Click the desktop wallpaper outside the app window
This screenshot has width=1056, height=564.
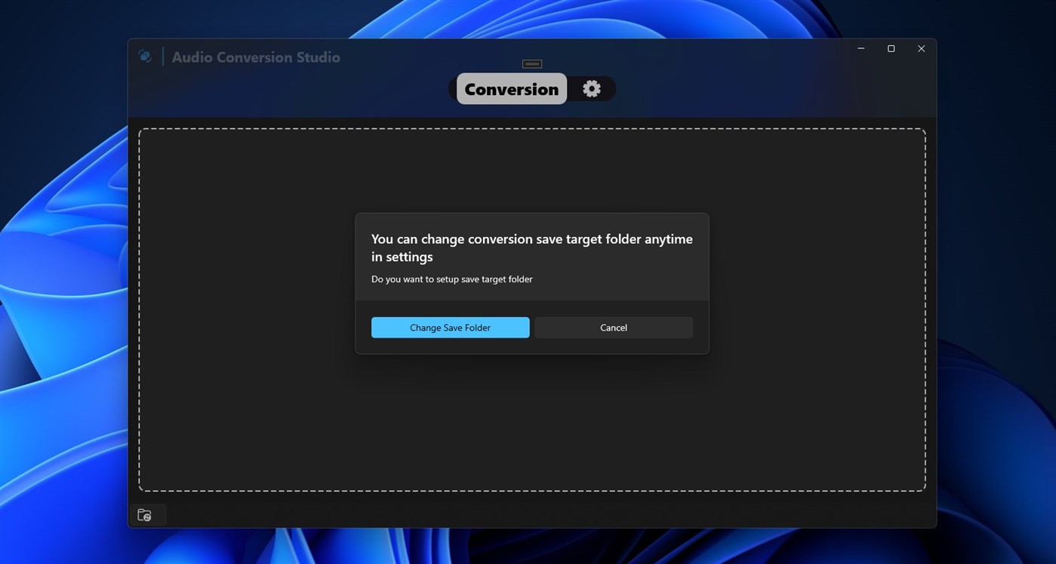[x=60, y=302]
